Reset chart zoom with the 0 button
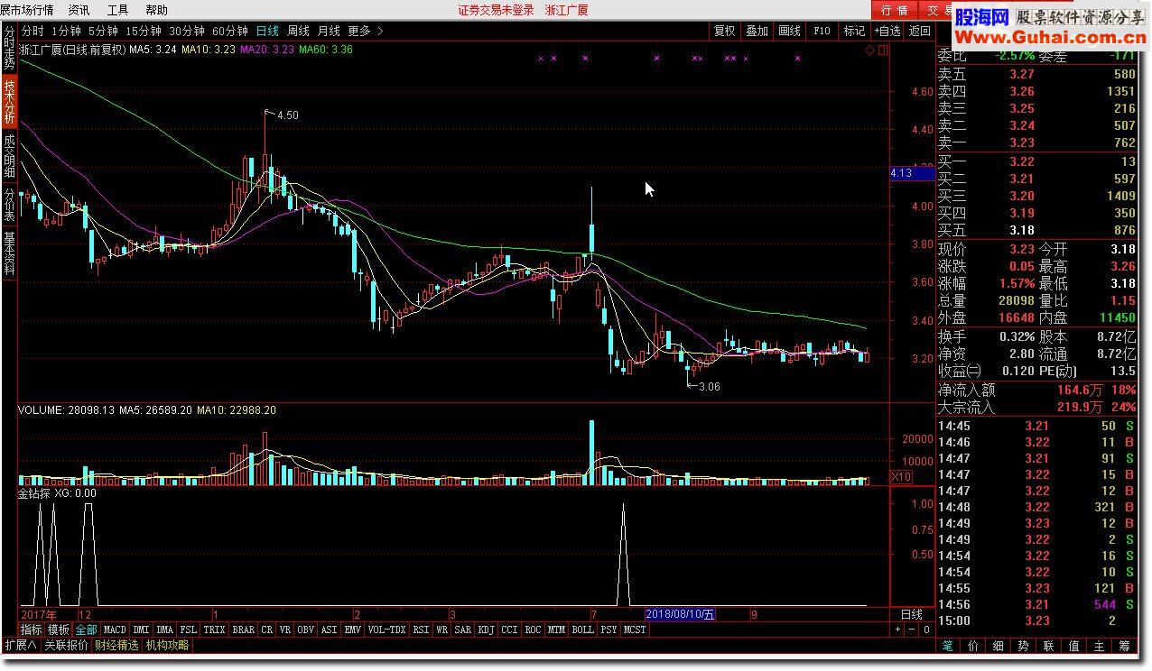1152x671 pixels. click(x=927, y=630)
